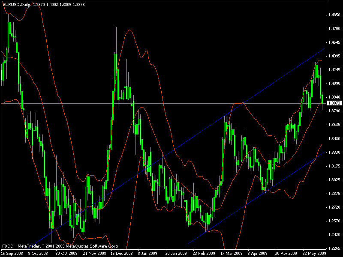The height and width of the screenshot is (257, 343).
Task: Click the 1.3940 price axis value
Action: (334, 97)
